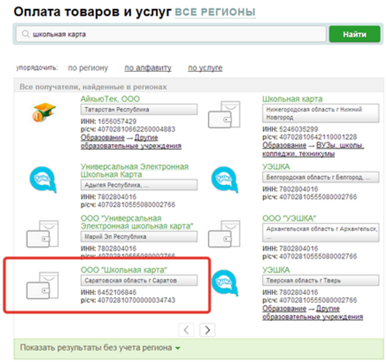Open ВУЗы, школы, колледжи, техникумы link
This screenshot has height=362, width=387.
tap(313, 150)
